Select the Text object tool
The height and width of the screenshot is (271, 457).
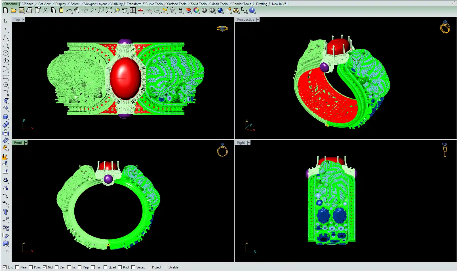5,212
